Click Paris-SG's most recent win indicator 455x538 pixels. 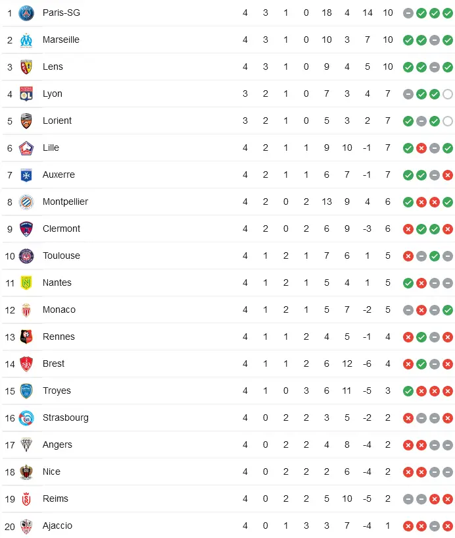(x=448, y=13)
